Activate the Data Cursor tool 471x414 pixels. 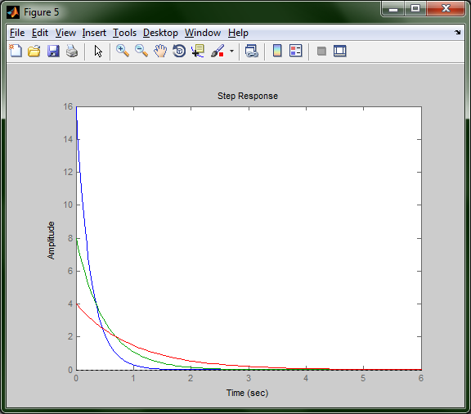(198, 51)
